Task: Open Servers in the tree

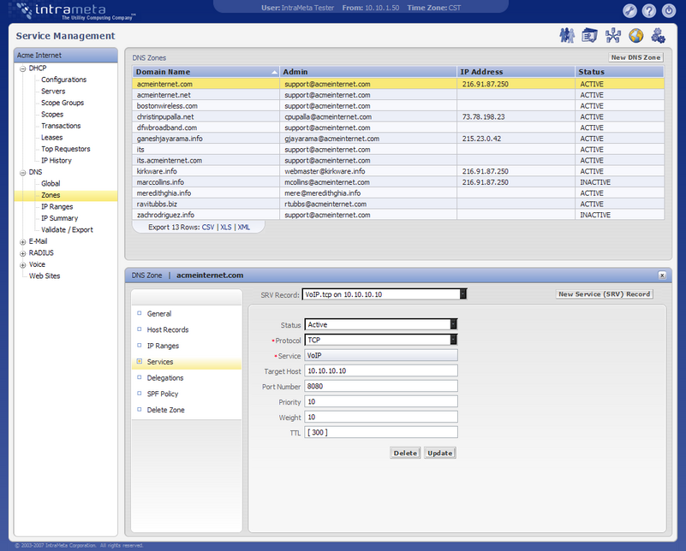Action: coord(53,92)
